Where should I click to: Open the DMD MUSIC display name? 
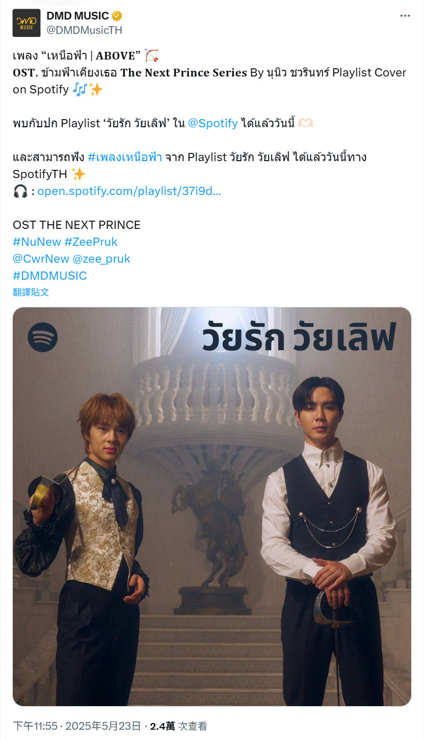pyautogui.click(x=78, y=16)
